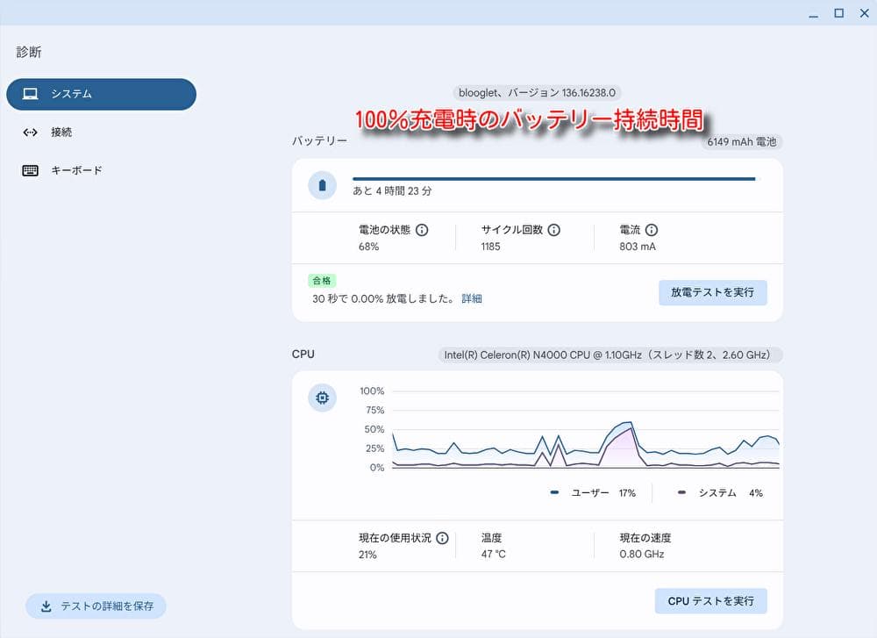
Task: Switch to the 接続 section
Action: (x=61, y=133)
